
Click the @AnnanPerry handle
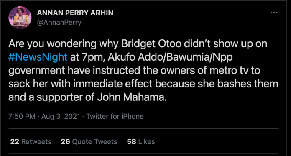pyautogui.click(x=59, y=23)
